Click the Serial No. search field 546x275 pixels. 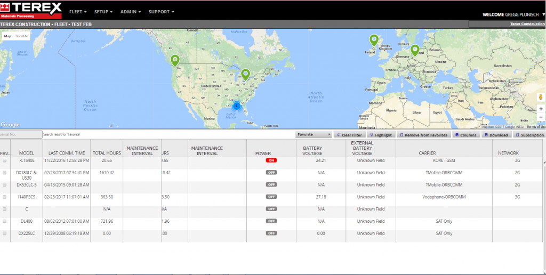(21, 134)
